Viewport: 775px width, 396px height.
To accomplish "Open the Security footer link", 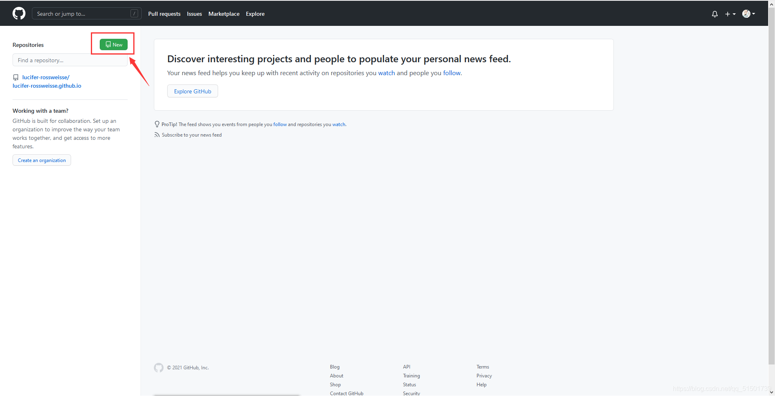I will [x=411, y=393].
